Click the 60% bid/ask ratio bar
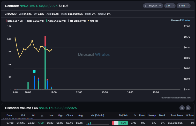The image size is (196, 126). (x=120, y=123)
